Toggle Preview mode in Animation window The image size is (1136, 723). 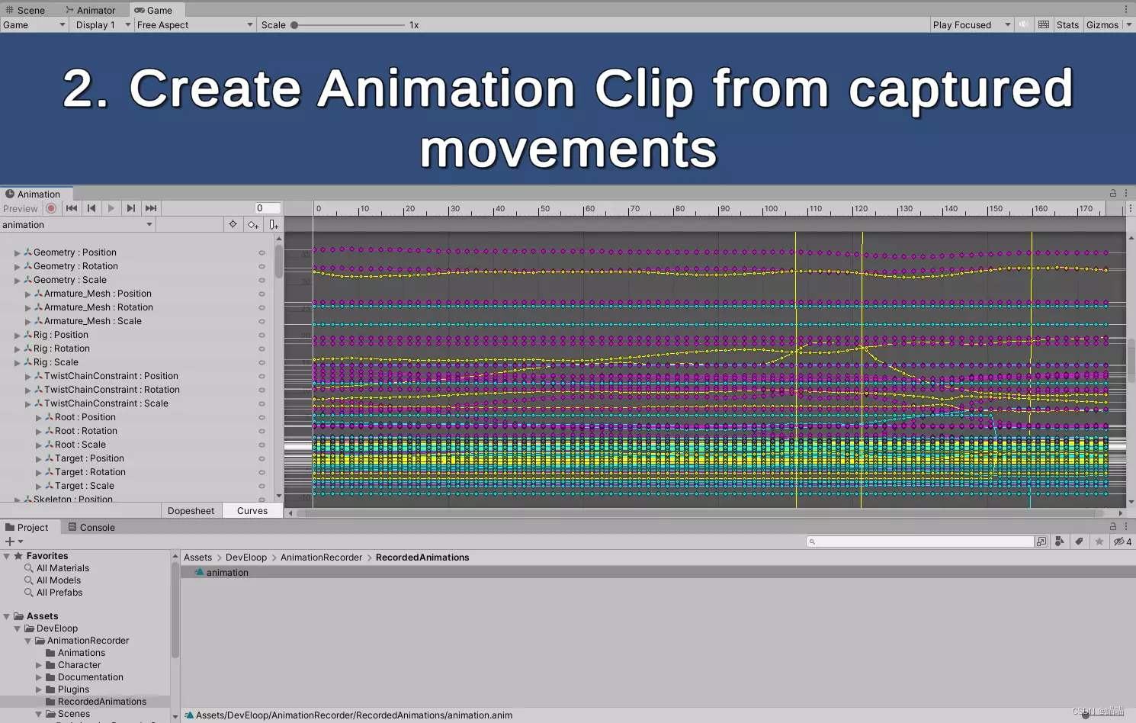tap(20, 208)
